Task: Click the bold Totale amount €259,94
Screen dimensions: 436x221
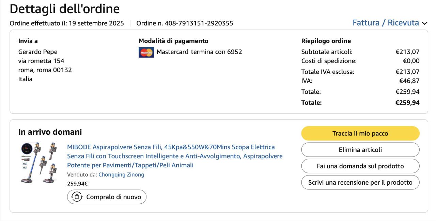Action: (x=407, y=103)
